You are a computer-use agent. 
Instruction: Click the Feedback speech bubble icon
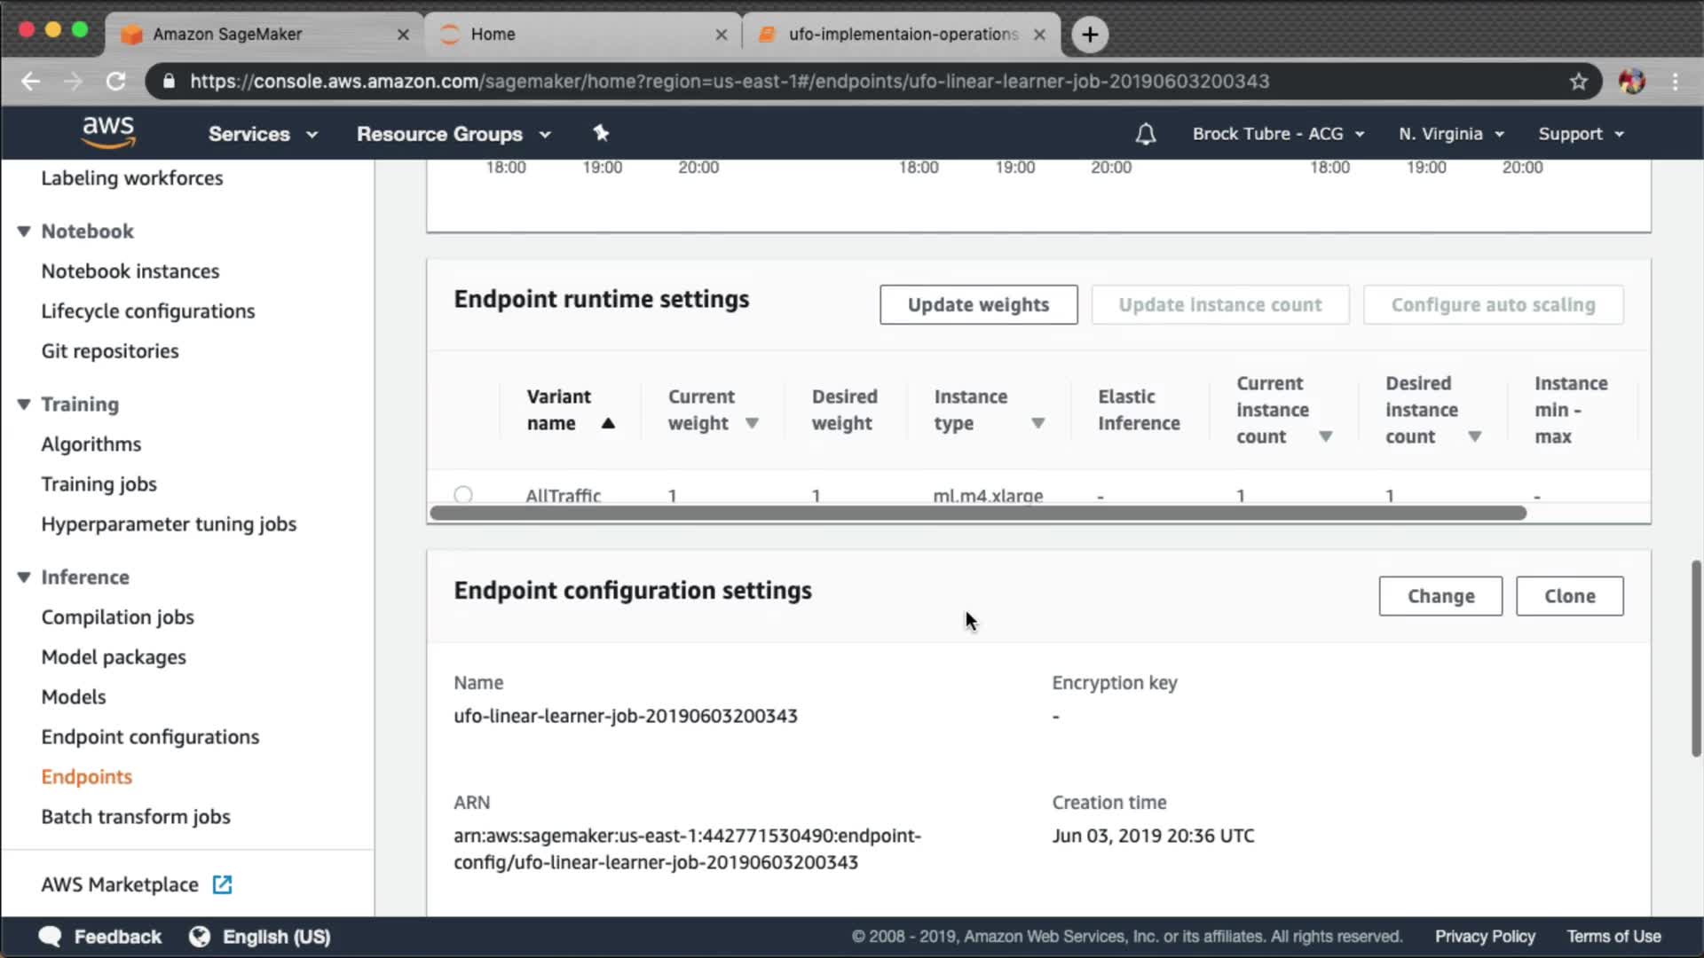[51, 937]
